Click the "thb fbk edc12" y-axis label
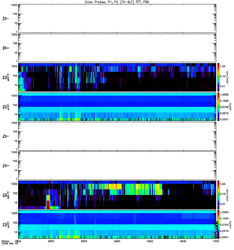Screen dimensions: 234x250 click(6, 77)
